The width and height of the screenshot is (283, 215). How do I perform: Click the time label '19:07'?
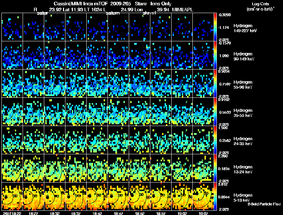203,213
